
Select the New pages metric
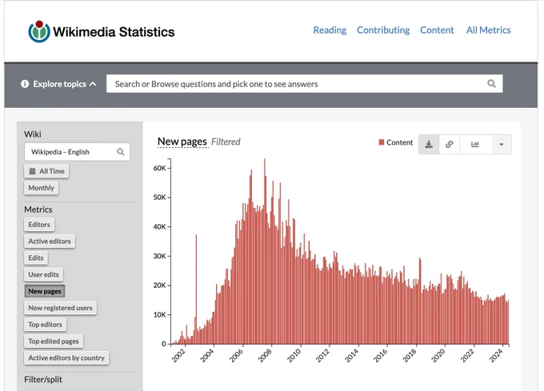[45, 291]
